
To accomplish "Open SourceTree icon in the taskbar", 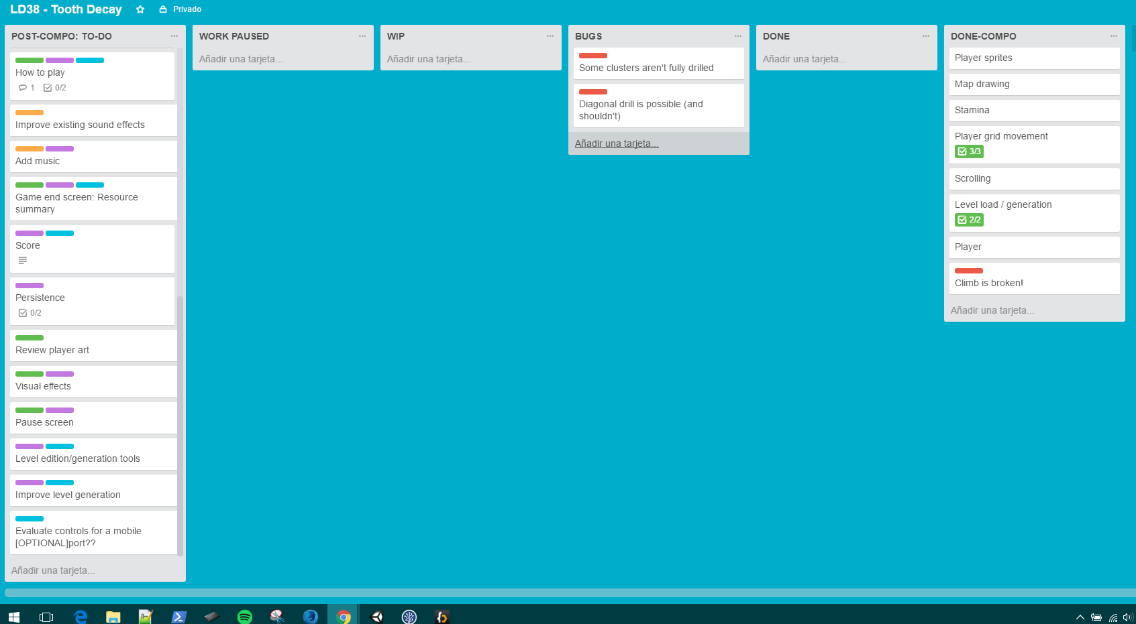I will 409,617.
